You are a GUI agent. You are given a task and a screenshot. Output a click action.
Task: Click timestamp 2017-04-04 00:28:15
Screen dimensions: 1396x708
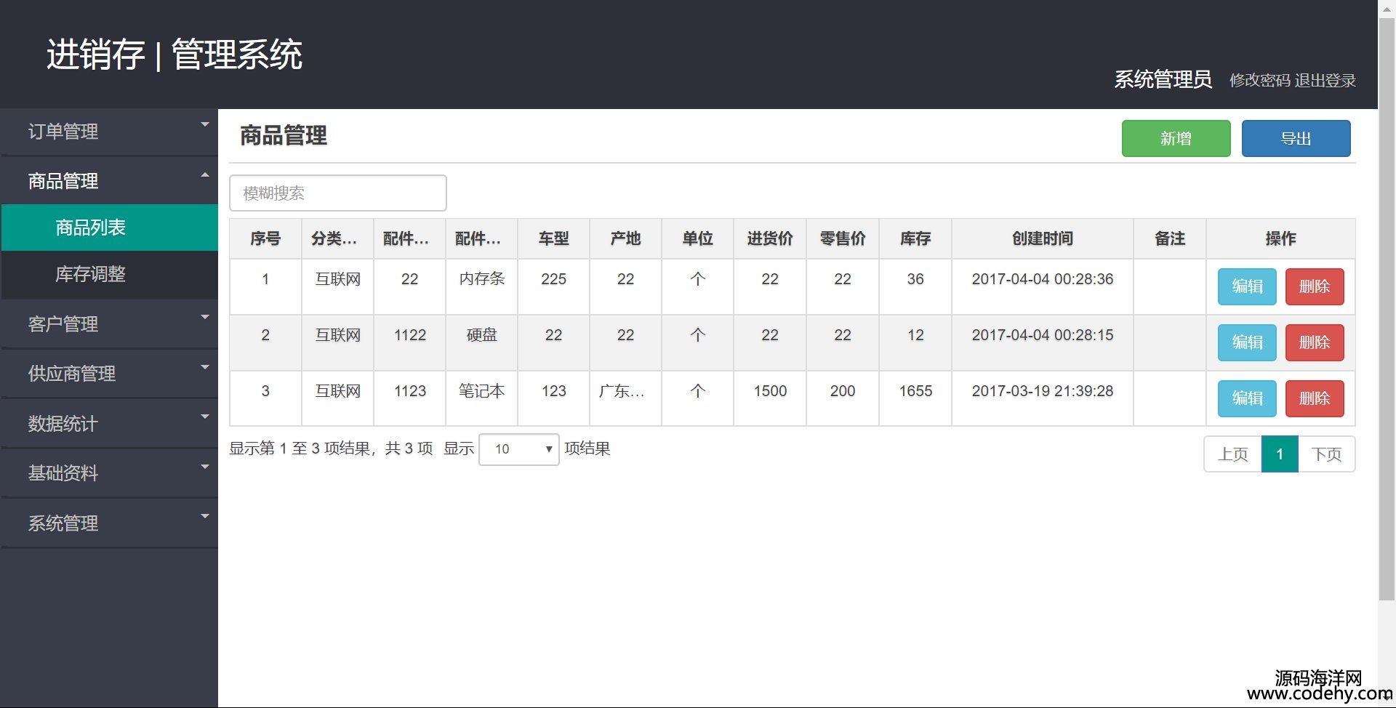coord(1043,335)
